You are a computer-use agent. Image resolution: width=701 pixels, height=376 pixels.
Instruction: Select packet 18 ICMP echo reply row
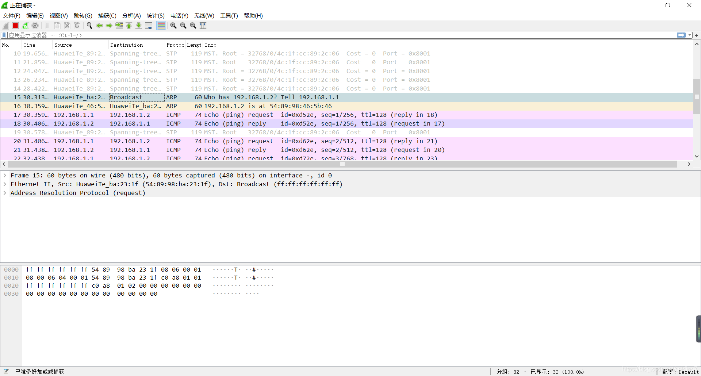pyautogui.click(x=346, y=124)
